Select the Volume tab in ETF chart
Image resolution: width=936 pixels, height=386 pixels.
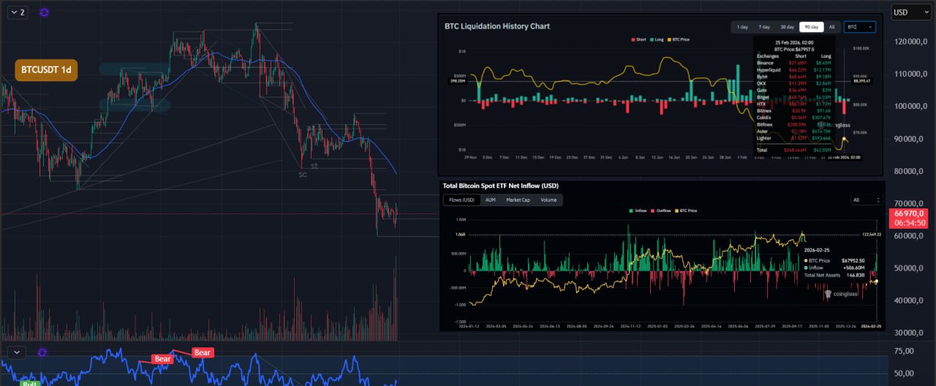(548, 200)
